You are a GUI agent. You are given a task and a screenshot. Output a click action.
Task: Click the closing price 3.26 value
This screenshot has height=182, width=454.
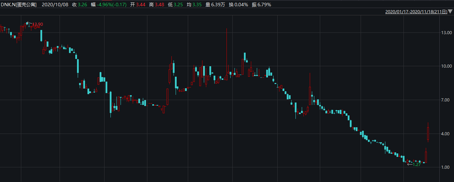pyautogui.click(x=83, y=5)
